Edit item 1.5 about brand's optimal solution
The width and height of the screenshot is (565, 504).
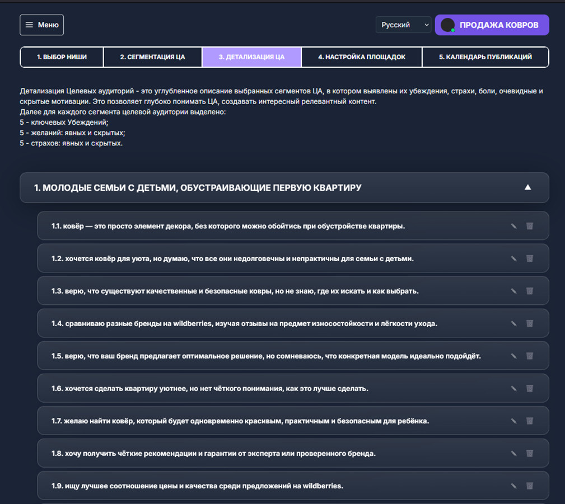click(513, 356)
